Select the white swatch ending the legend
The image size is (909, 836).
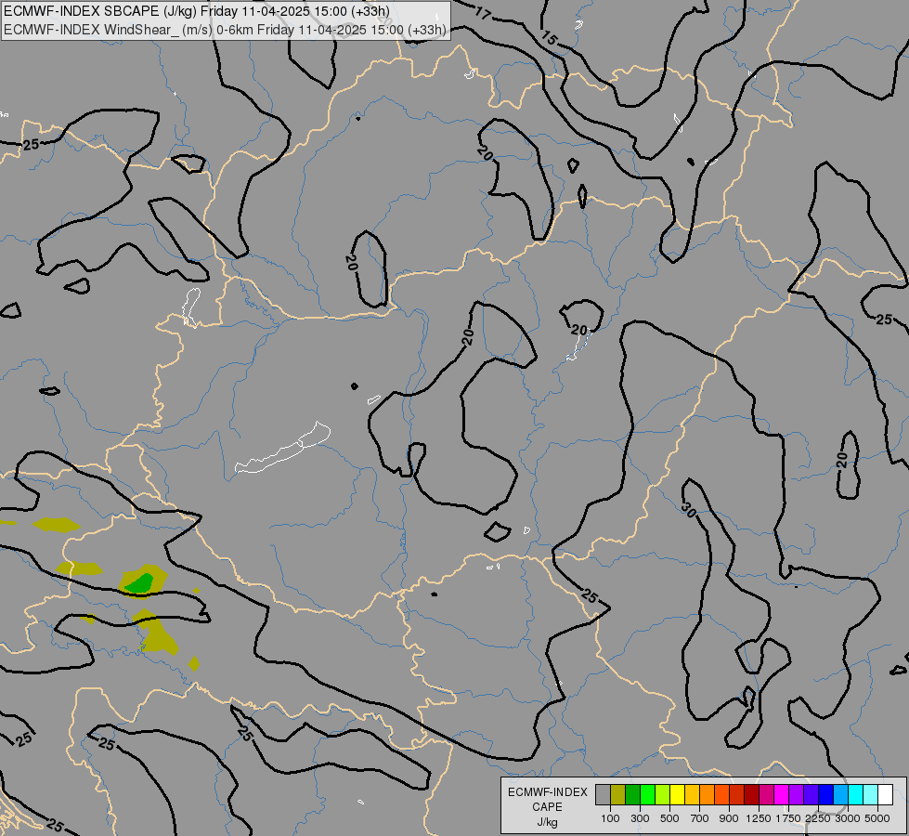pos(885,794)
